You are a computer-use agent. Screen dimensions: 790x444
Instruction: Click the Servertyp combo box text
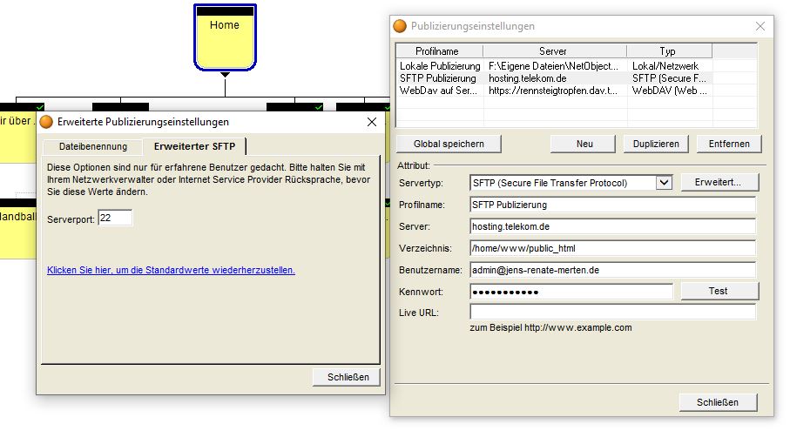point(563,183)
